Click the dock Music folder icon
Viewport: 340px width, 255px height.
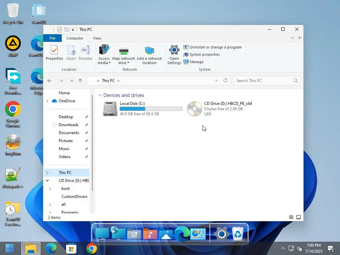click(x=150, y=234)
